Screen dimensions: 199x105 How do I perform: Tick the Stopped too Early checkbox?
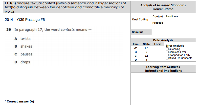167,55
